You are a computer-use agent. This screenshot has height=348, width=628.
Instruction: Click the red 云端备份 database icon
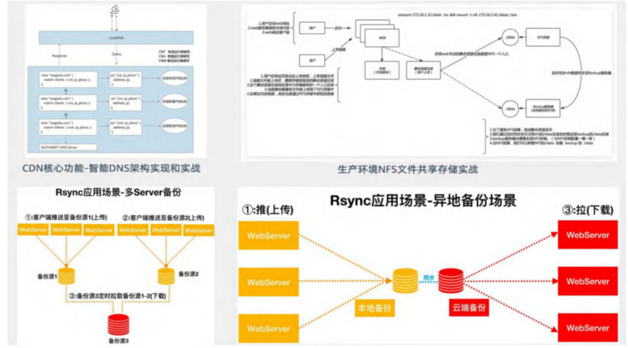pyautogui.click(x=451, y=280)
